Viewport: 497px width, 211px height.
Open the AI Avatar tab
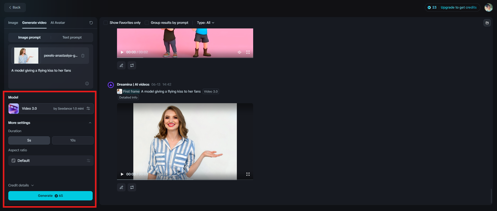(58, 23)
